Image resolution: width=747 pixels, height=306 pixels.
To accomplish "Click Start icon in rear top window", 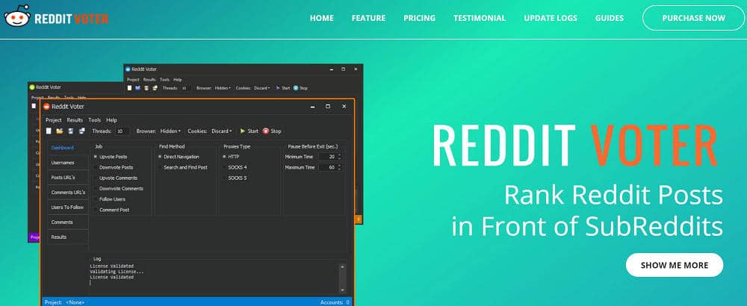I will [x=278, y=88].
